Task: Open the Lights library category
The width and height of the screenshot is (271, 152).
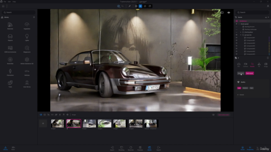Action: click(x=27, y=38)
